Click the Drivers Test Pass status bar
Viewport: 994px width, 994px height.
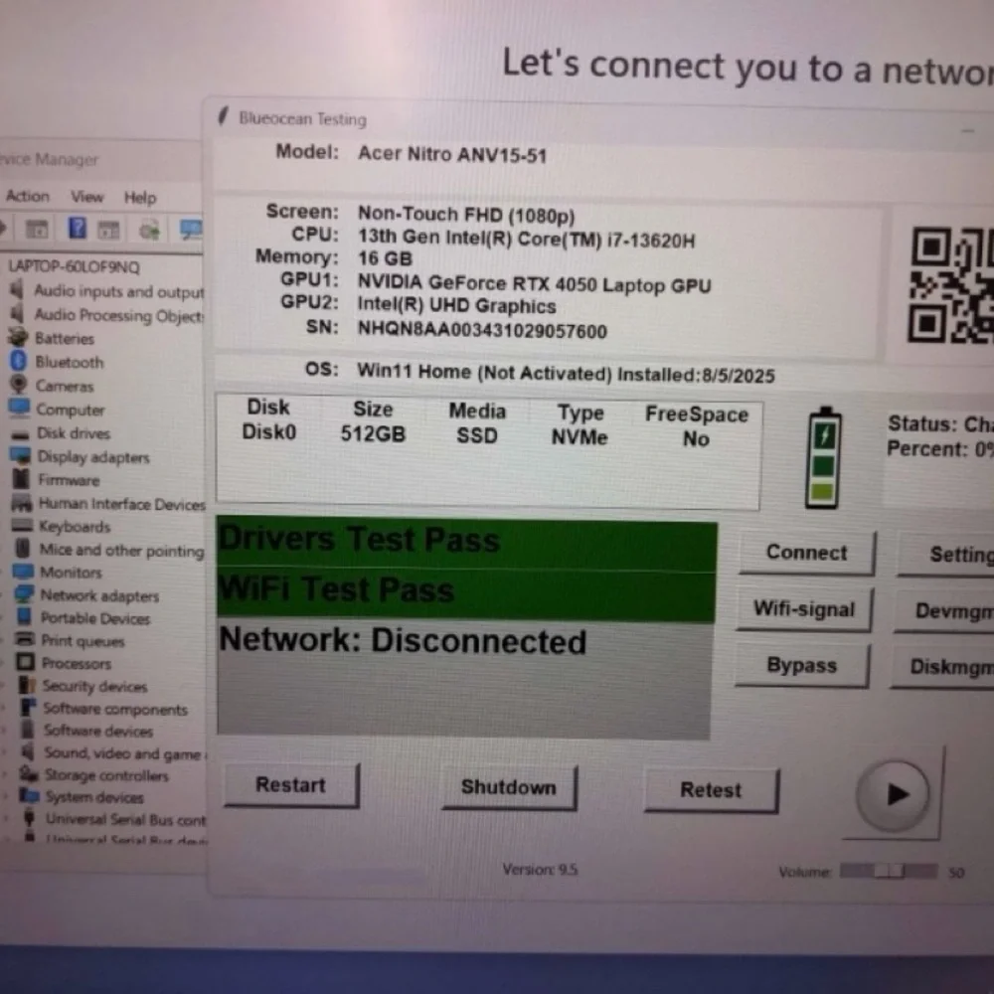[x=466, y=546]
